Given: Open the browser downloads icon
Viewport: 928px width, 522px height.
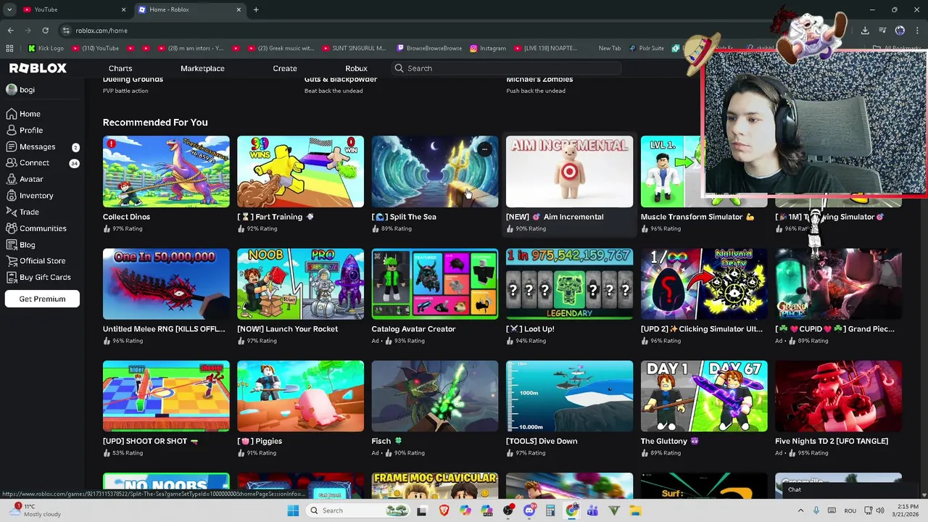Looking at the screenshot, I should [865, 30].
